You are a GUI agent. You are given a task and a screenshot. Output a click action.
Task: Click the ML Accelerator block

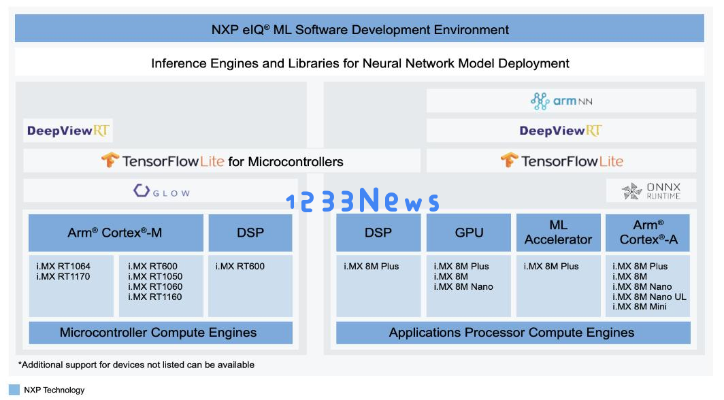click(558, 233)
